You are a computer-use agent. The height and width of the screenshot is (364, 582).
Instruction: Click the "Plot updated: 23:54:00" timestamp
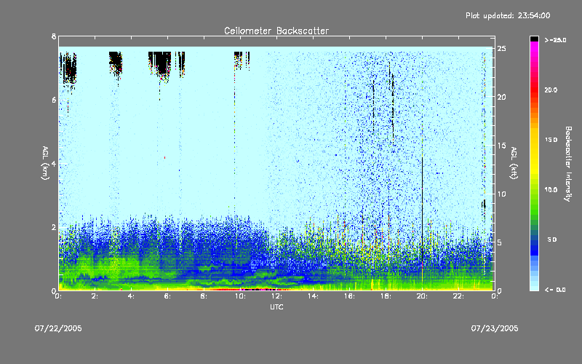pos(508,15)
